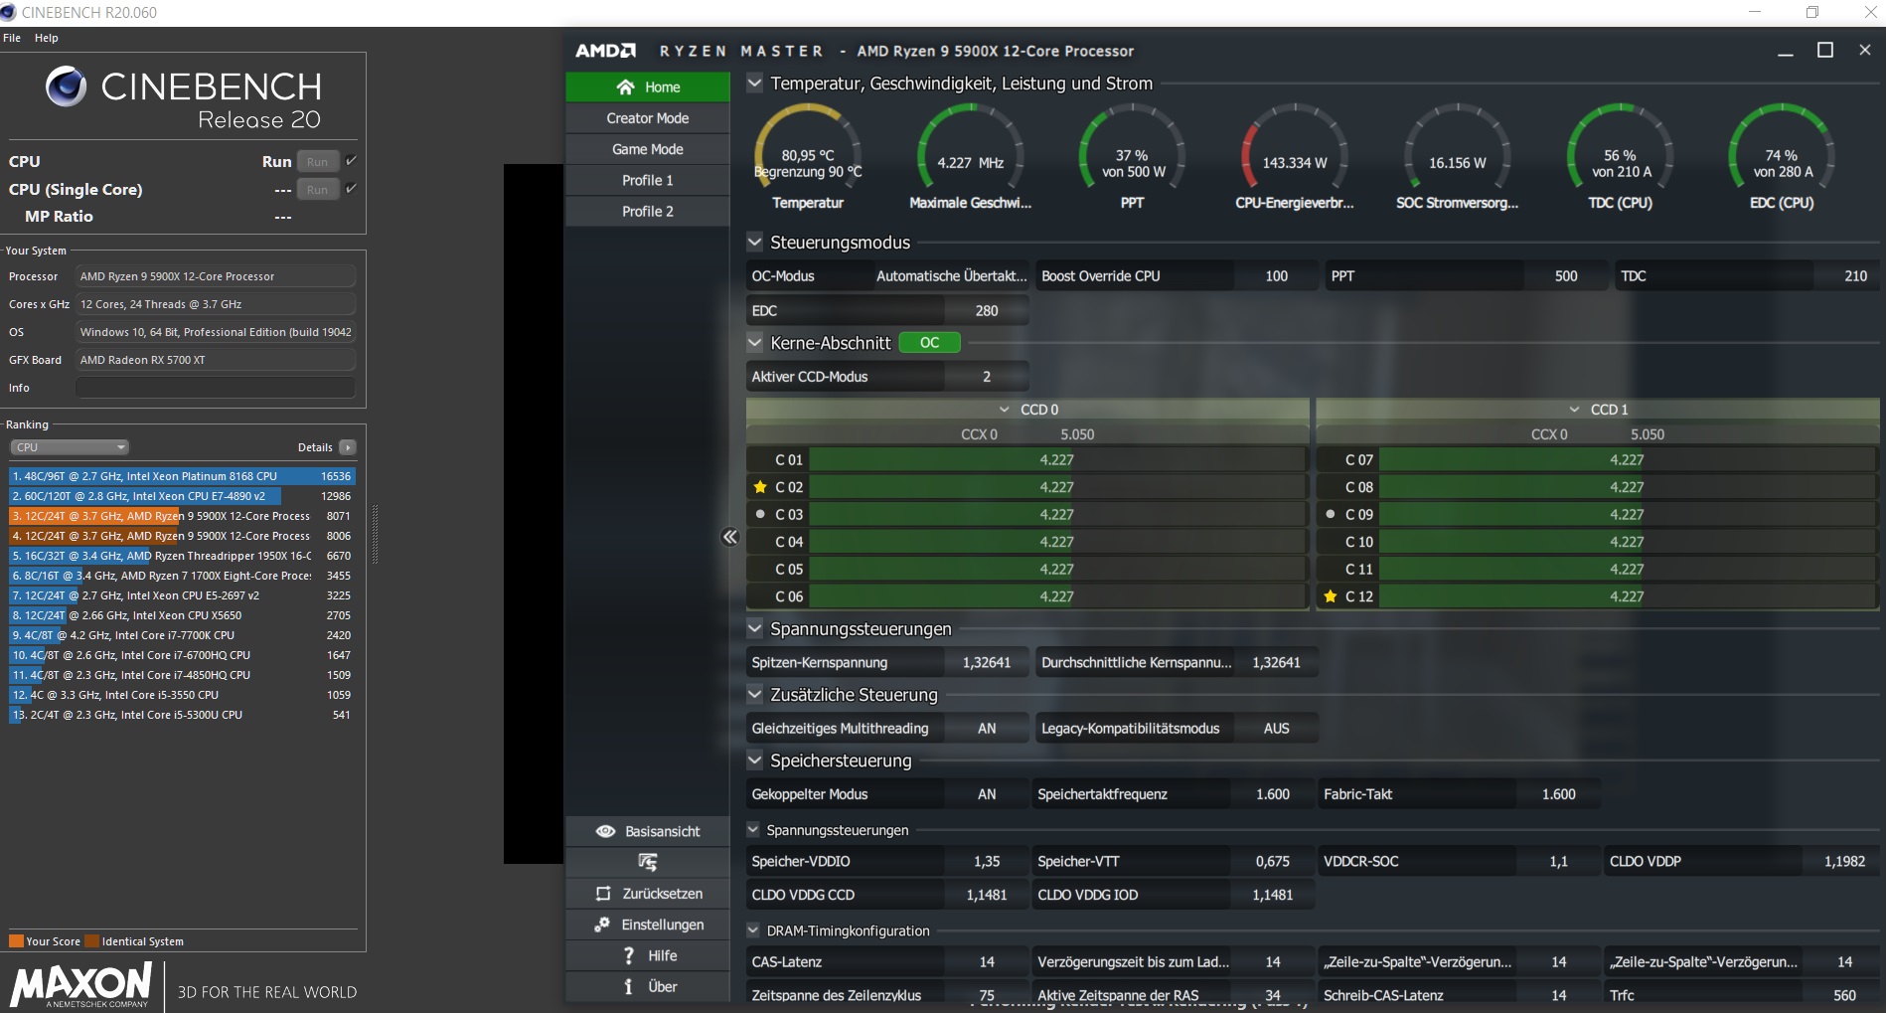Screen dimensions: 1886x1013
Task: Select Profile 2 tab
Action: (x=648, y=211)
